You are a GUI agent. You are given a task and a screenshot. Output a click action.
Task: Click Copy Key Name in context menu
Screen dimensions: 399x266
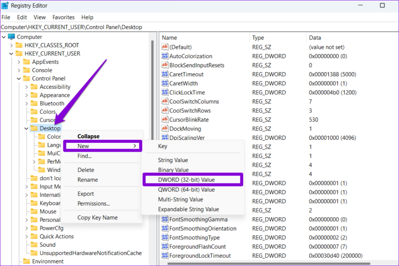[97, 218]
